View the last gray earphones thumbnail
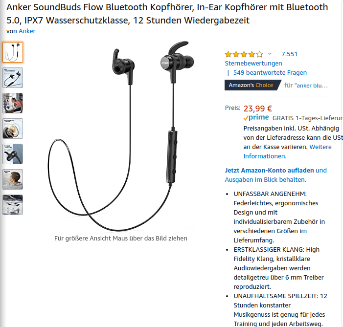Image resolution: width=343 pixels, height=327 pixels. 13,205
